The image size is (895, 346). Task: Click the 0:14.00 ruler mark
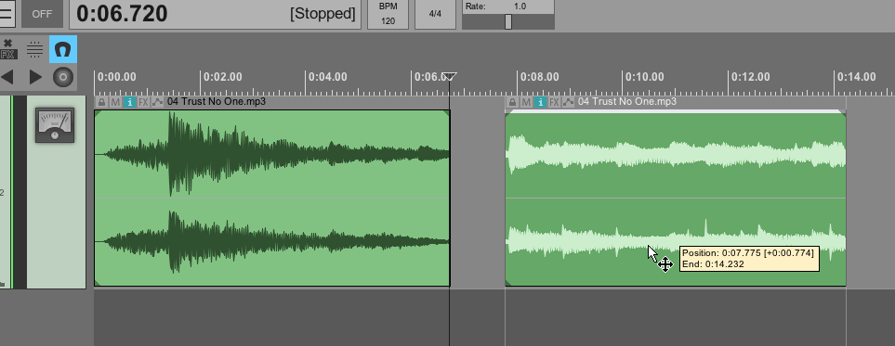pos(856,77)
